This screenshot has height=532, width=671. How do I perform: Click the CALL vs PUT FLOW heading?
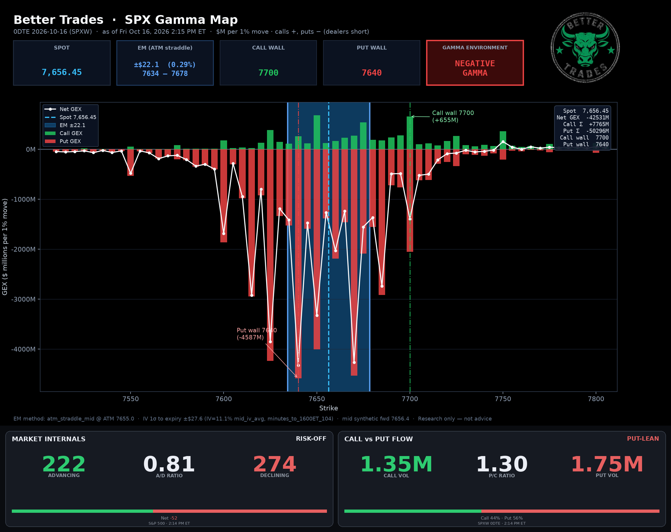(378, 439)
